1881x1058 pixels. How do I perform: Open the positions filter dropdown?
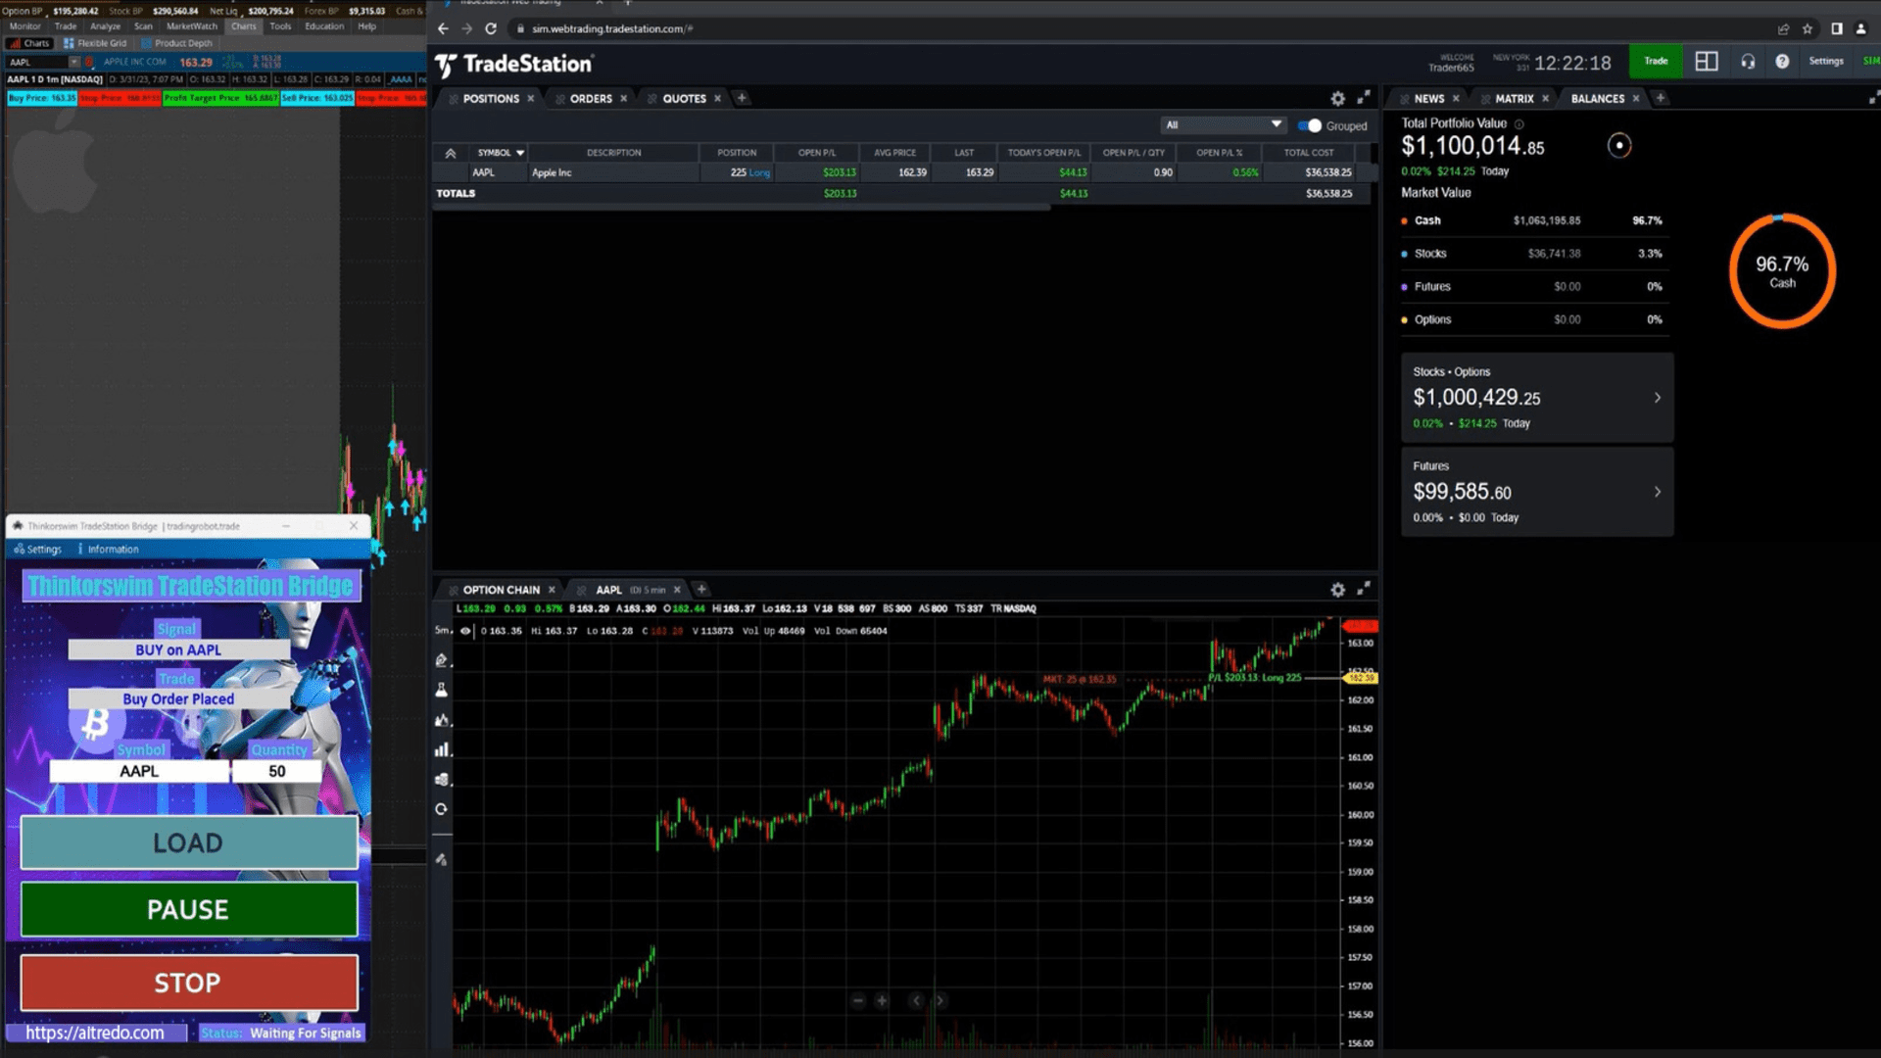(x=1220, y=124)
